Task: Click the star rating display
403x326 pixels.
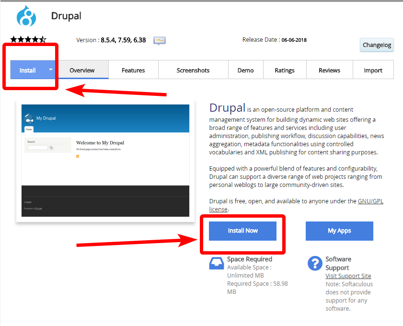Action: point(28,40)
